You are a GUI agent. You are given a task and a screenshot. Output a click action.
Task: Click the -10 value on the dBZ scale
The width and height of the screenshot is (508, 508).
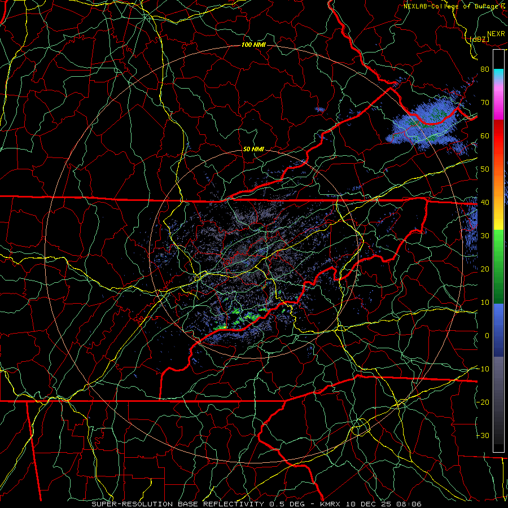(x=483, y=369)
